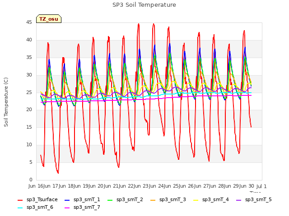Click the chart title SP3 Soil Temperature

click(144, 5)
